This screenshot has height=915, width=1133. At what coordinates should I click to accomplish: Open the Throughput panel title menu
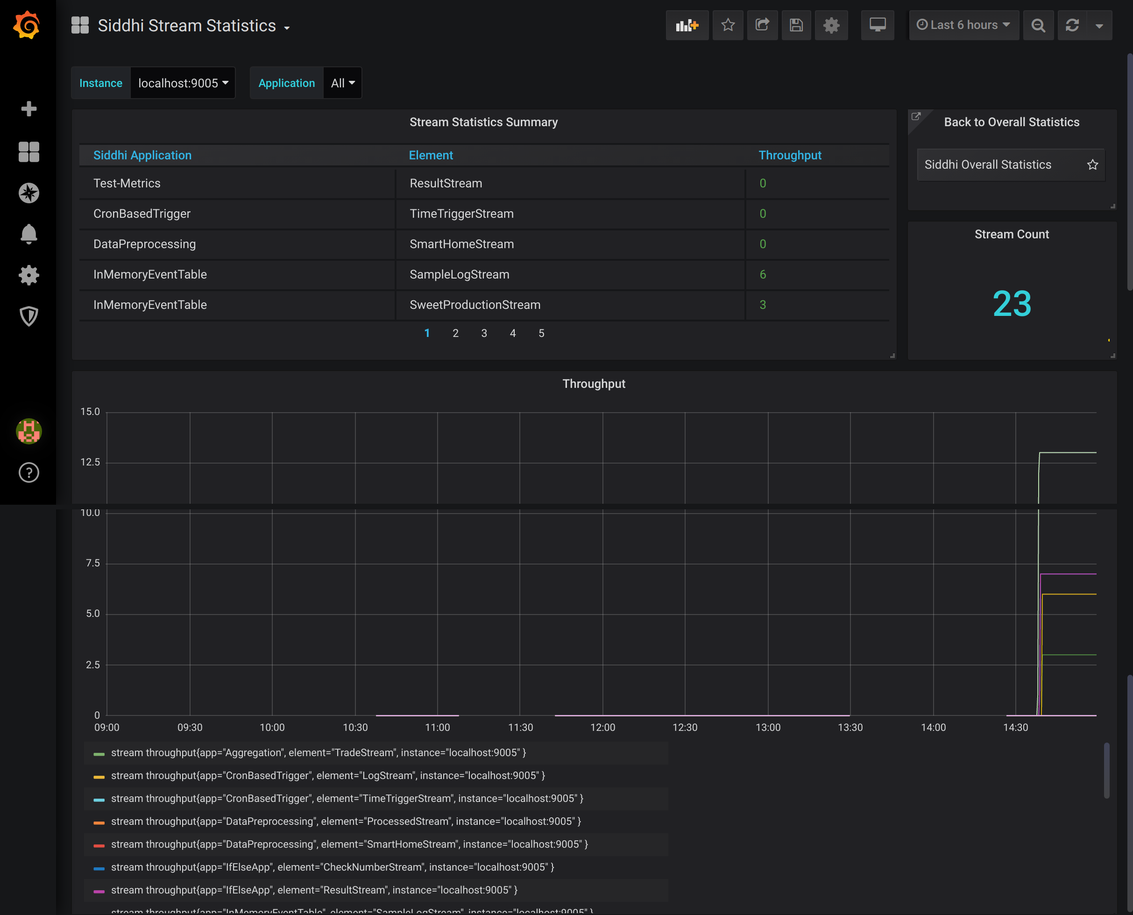(594, 384)
